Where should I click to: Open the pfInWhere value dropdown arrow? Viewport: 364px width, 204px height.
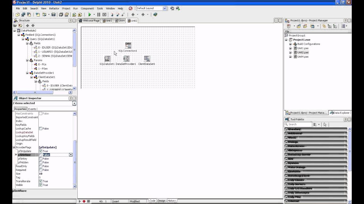point(71,155)
